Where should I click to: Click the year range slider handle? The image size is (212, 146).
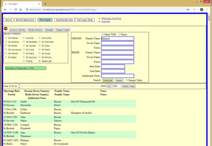coord(19,86)
